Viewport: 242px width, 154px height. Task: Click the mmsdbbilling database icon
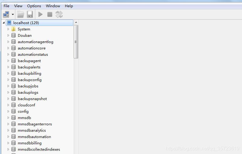coord(14,143)
